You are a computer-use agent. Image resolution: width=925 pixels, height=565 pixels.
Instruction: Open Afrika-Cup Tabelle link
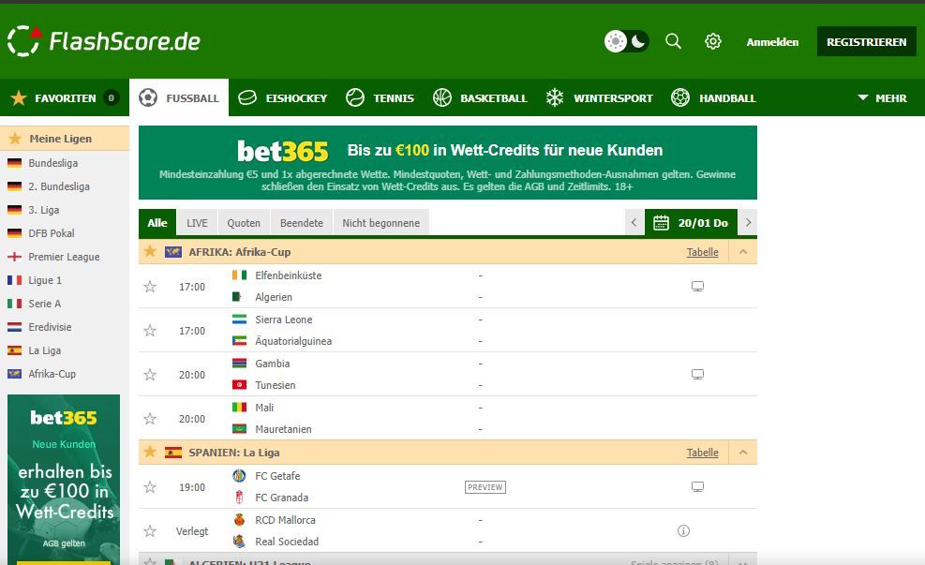pos(703,252)
